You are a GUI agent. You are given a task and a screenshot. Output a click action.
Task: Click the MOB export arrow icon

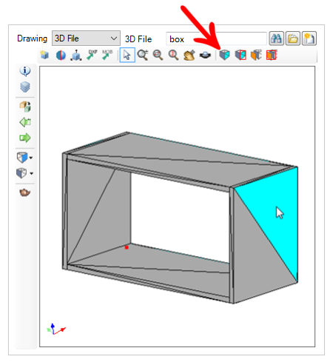click(107, 55)
